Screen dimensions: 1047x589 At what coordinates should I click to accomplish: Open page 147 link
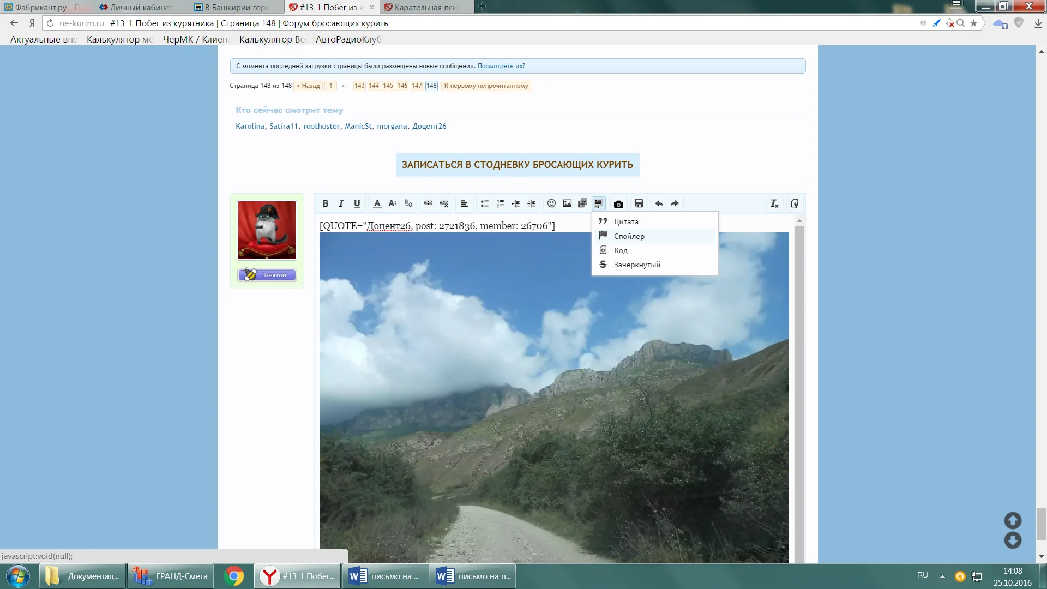(417, 86)
